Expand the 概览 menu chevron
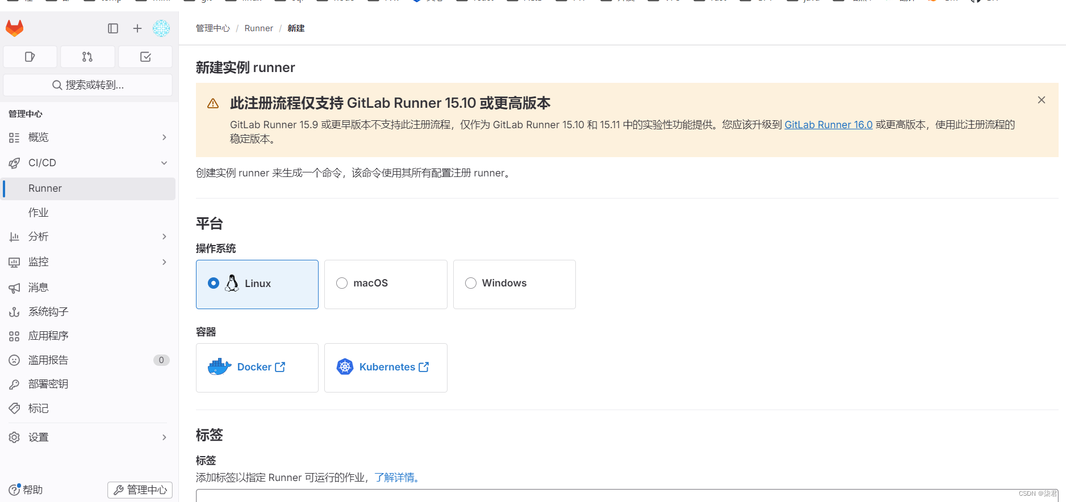 [164, 137]
